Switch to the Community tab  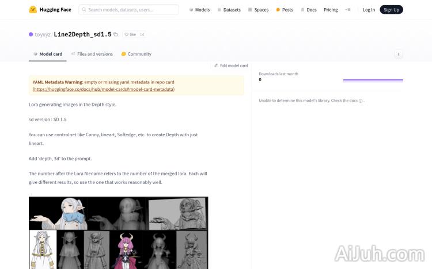click(137, 54)
